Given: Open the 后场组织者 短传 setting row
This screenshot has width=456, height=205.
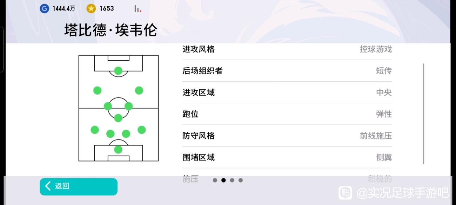Looking at the screenshot, I should [287, 71].
